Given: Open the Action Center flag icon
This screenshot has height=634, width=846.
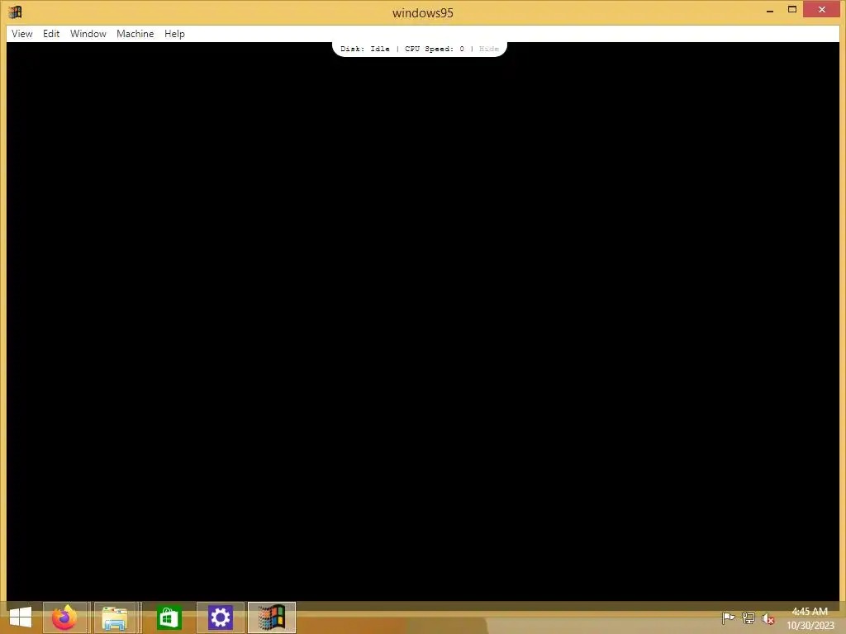Looking at the screenshot, I should coord(728,618).
